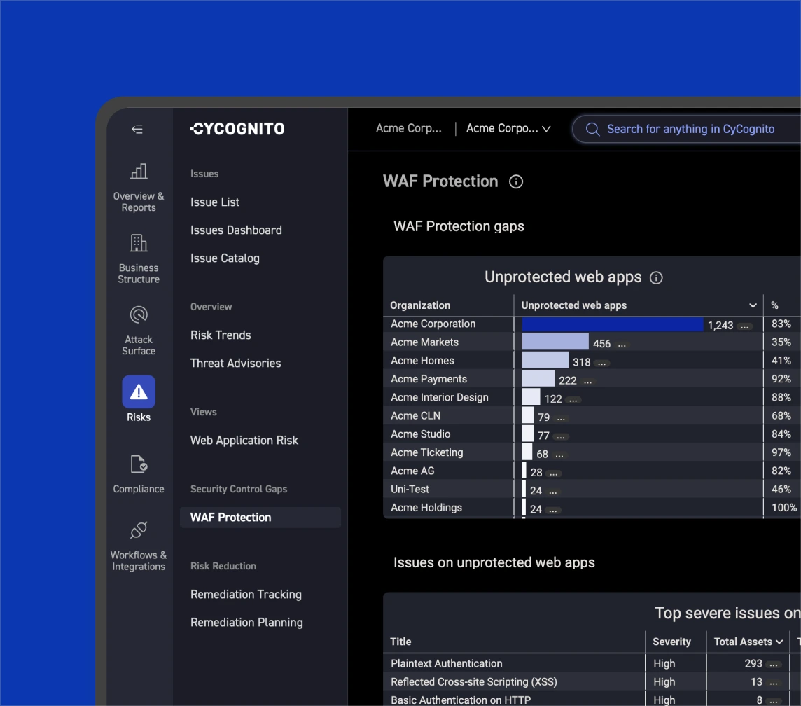Sort by the Total Assets column
The width and height of the screenshot is (801, 706).
point(748,642)
